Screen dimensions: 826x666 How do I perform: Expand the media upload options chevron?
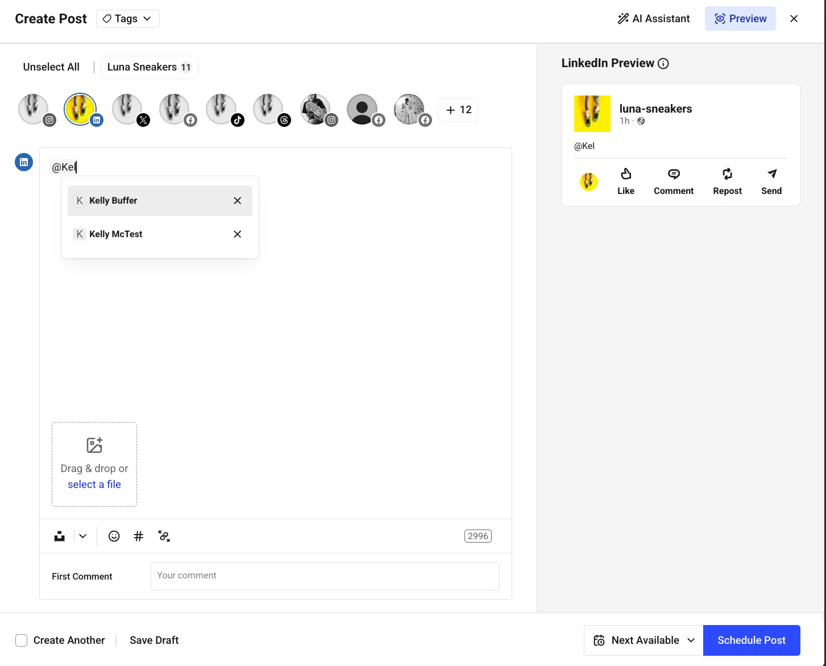(x=82, y=536)
